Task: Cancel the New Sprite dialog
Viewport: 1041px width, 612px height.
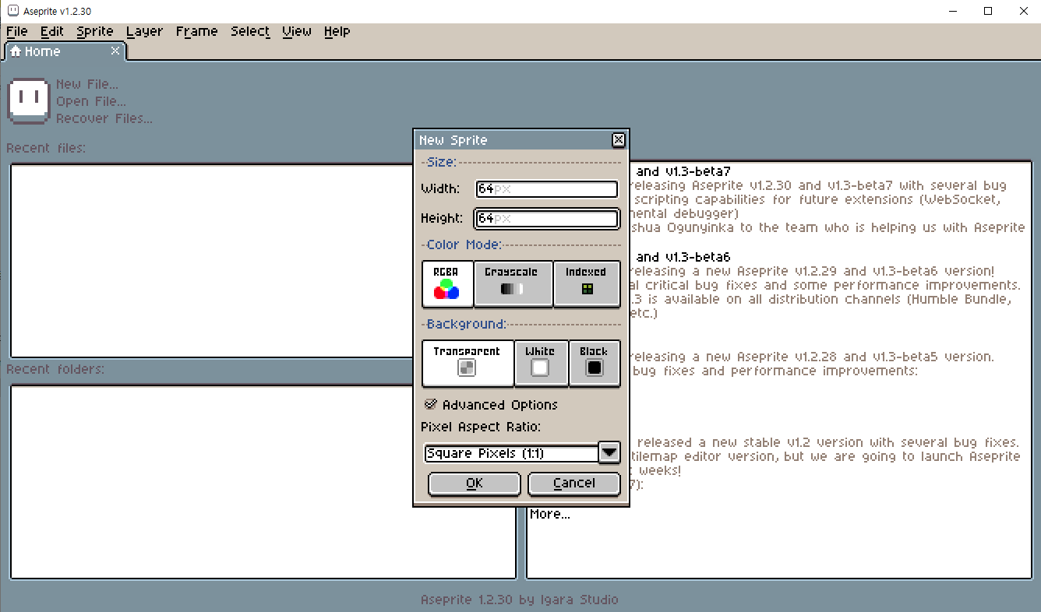Action: point(574,484)
